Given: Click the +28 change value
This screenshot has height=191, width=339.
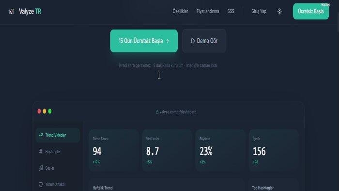Looking at the screenshot, I should 255,162.
